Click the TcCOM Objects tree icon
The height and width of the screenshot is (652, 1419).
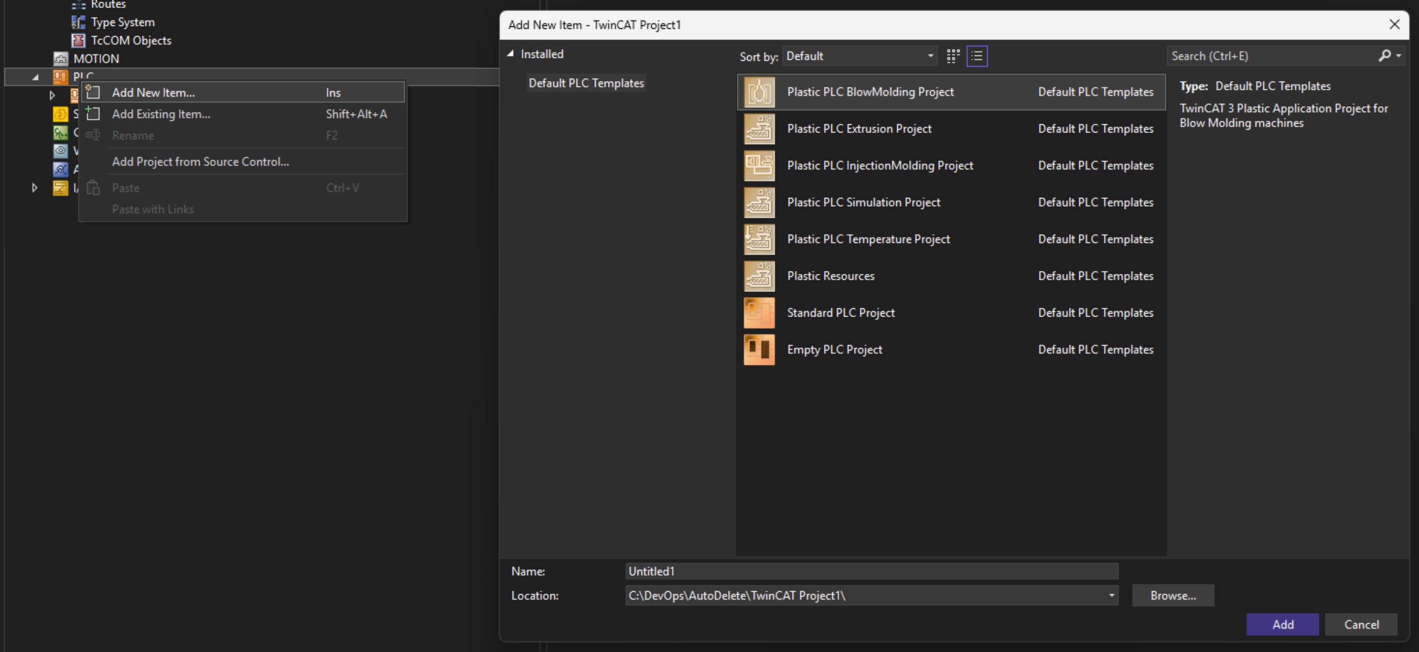(x=78, y=40)
